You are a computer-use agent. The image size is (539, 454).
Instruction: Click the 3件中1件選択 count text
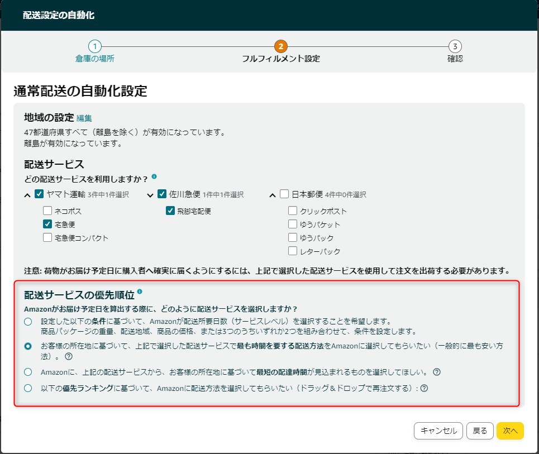click(108, 195)
